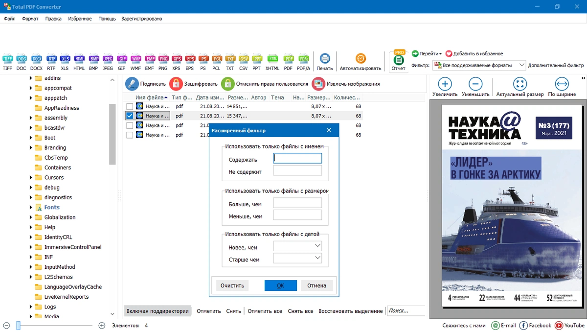Convert to JPEG format icon

[108, 59]
